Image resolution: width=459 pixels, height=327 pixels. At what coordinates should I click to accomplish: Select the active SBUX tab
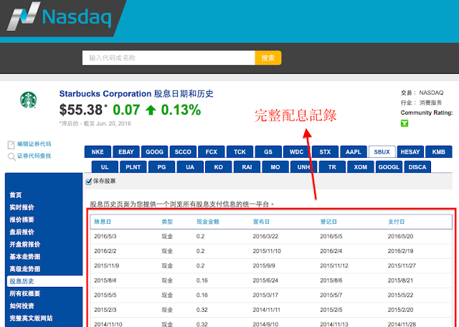point(382,151)
